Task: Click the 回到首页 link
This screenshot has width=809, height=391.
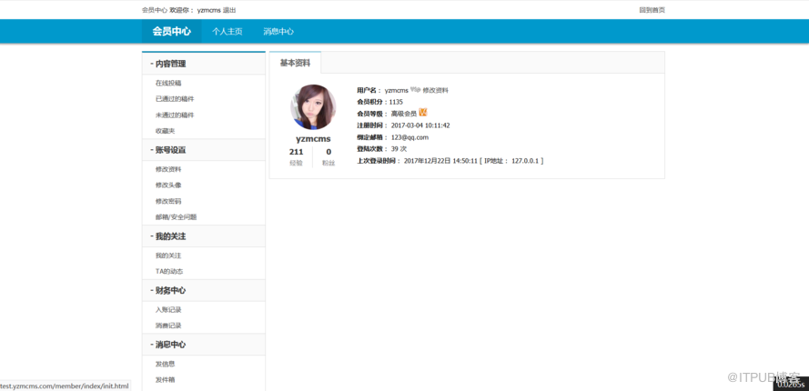Action: click(652, 10)
